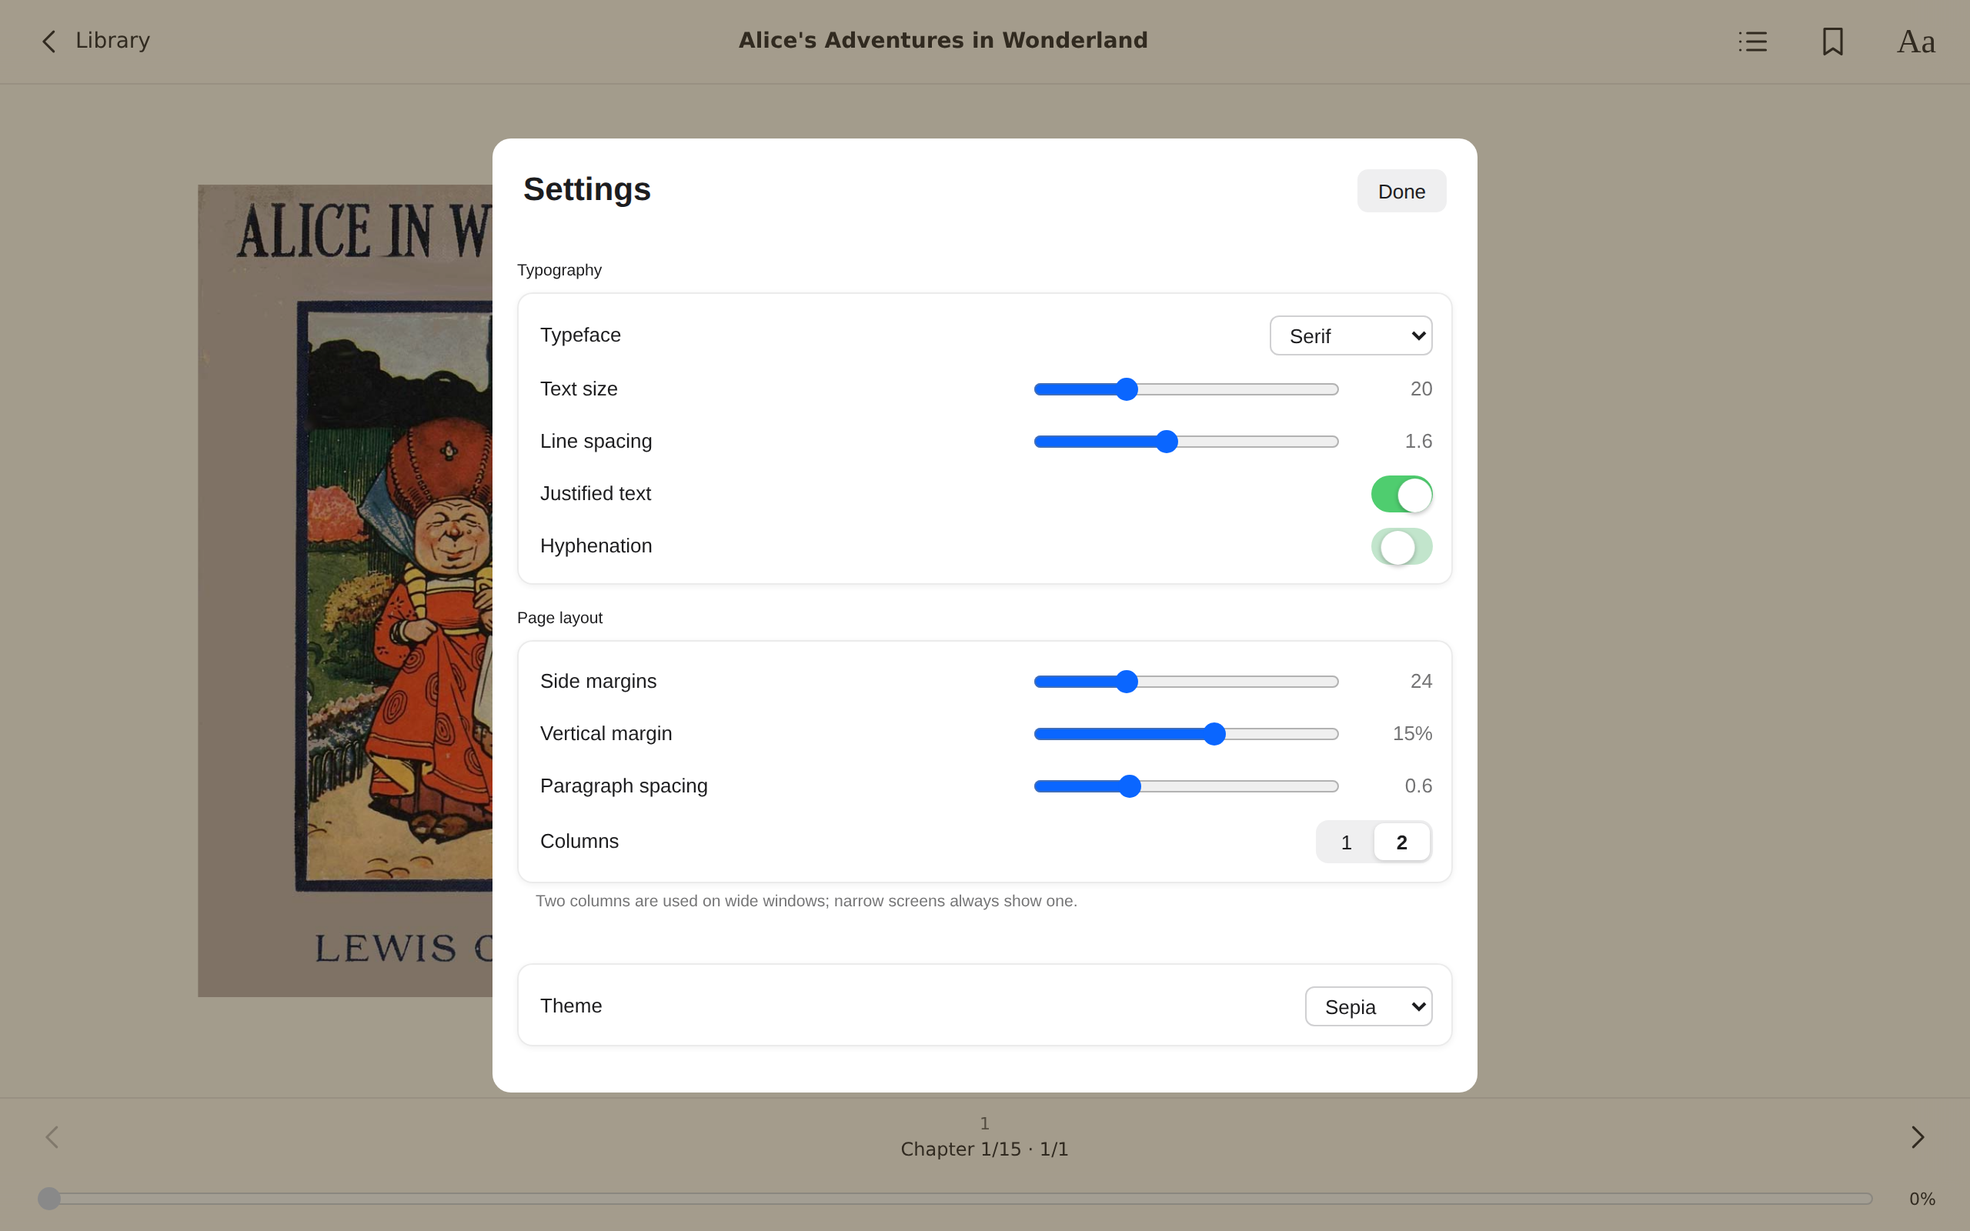Click the Alice in Wonderland cover image
Viewport: 1970px width, 1231px height.
click(346, 590)
